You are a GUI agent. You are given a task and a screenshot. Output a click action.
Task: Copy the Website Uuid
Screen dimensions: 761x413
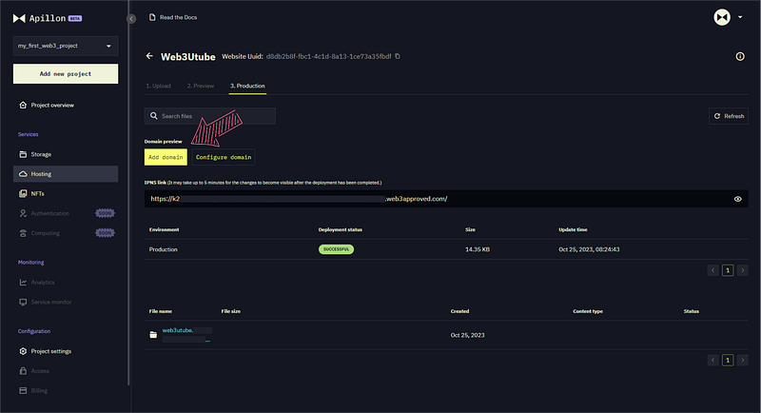[x=398, y=56]
